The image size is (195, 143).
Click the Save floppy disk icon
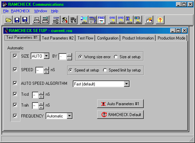coord(17,20)
